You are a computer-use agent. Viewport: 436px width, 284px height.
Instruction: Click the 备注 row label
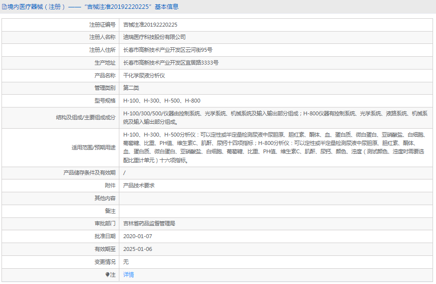[x=110, y=211]
